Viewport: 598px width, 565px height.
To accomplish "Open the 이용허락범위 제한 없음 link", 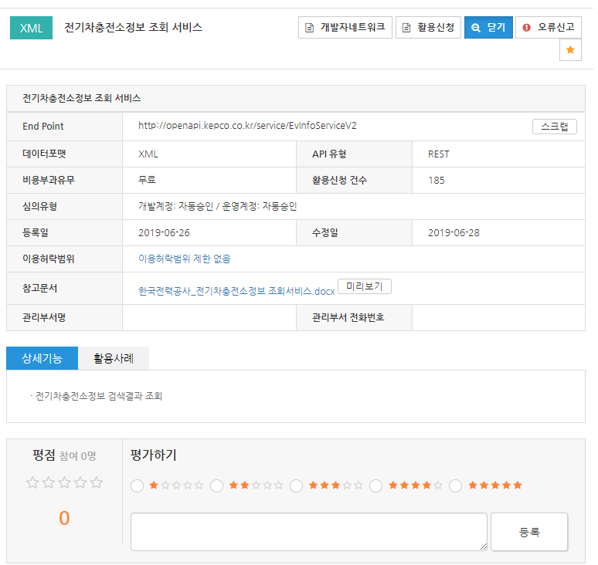I will tap(185, 261).
